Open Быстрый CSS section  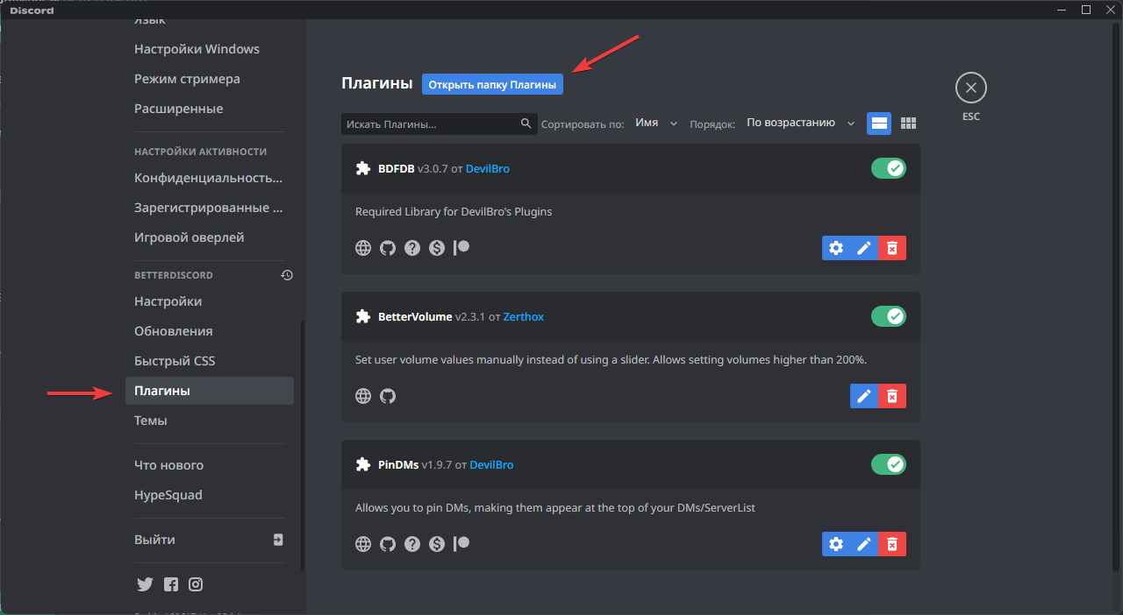[210, 361]
